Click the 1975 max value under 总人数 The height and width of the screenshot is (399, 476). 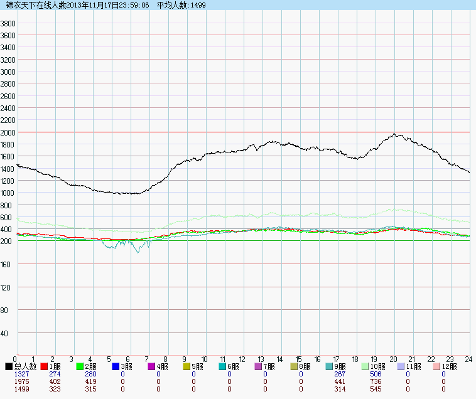coord(21,381)
